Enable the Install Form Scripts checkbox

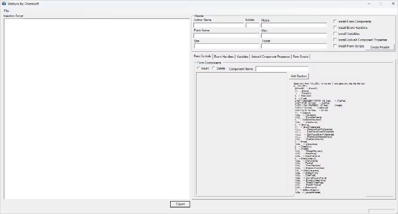click(335, 46)
